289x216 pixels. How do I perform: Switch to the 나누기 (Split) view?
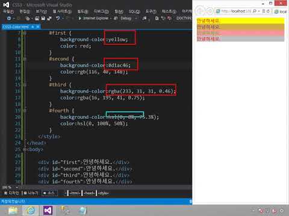pyautogui.click(x=31, y=193)
